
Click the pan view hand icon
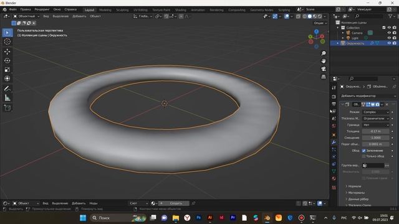pyautogui.click(x=324, y=61)
